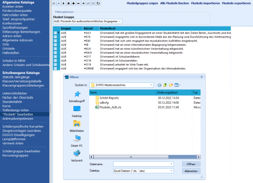Jump to last record in navigator toolbar
253x183 pixels.
pyautogui.click(x=68, y=3)
